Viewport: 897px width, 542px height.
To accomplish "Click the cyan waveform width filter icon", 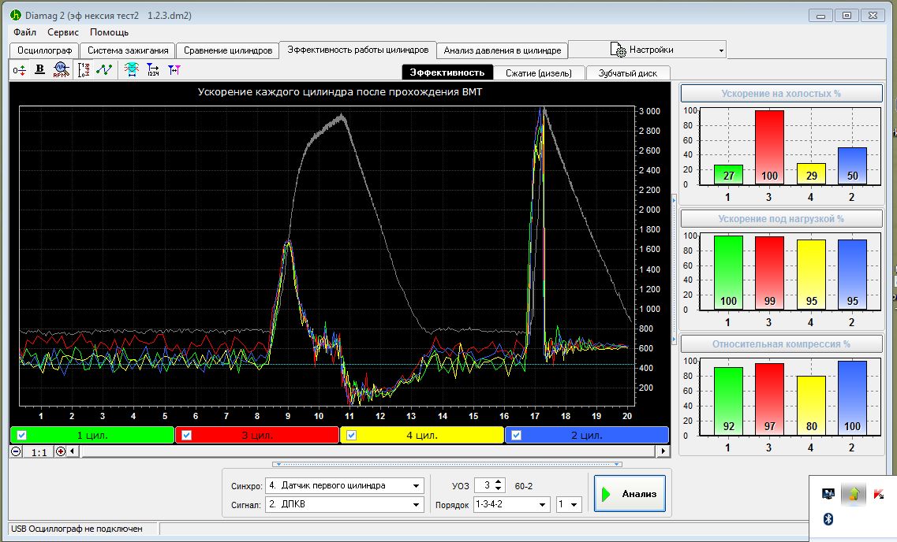I will click(x=132, y=69).
